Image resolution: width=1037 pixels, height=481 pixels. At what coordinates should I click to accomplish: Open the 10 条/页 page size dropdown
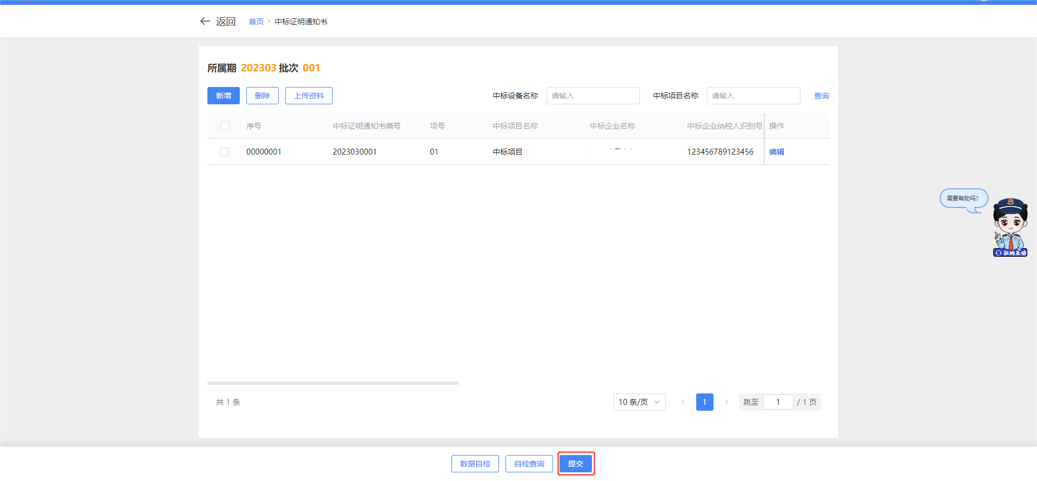[639, 402]
